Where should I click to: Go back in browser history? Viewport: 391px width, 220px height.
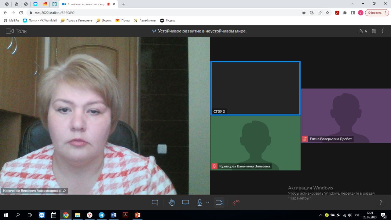click(x=5, y=13)
